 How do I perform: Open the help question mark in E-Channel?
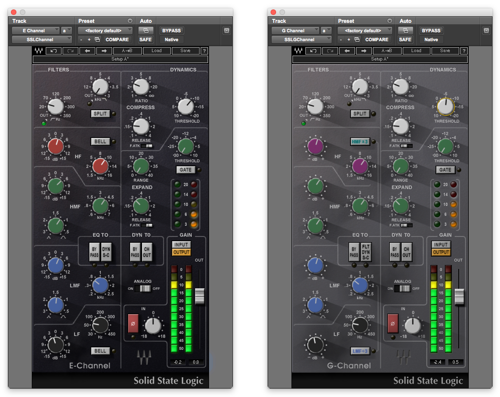tap(204, 51)
